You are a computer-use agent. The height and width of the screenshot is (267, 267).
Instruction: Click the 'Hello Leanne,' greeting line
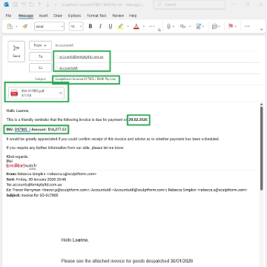tap(18, 111)
